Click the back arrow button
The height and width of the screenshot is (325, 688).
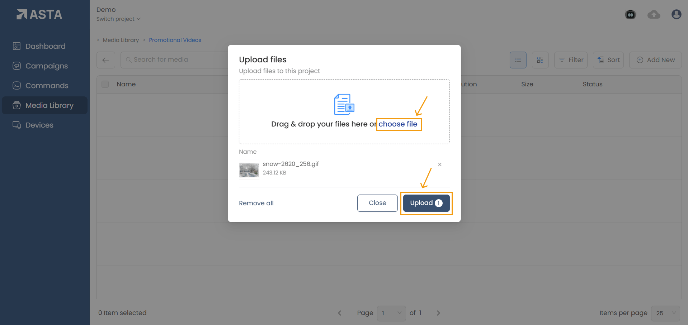point(106,60)
